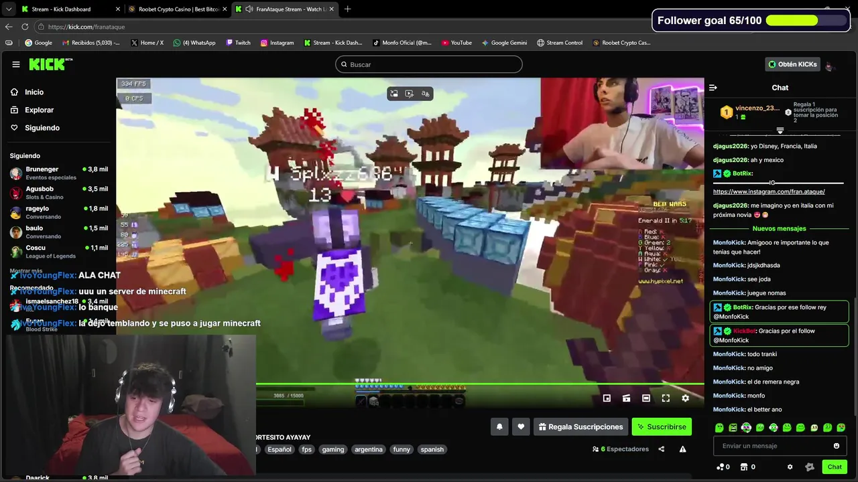The height and width of the screenshot is (482, 858).
Task: Open Siguiendo in the sidebar
Action: (x=35, y=128)
